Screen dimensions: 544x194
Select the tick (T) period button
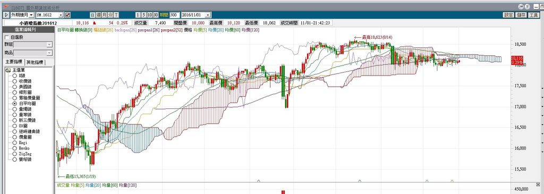[x=116, y=15]
